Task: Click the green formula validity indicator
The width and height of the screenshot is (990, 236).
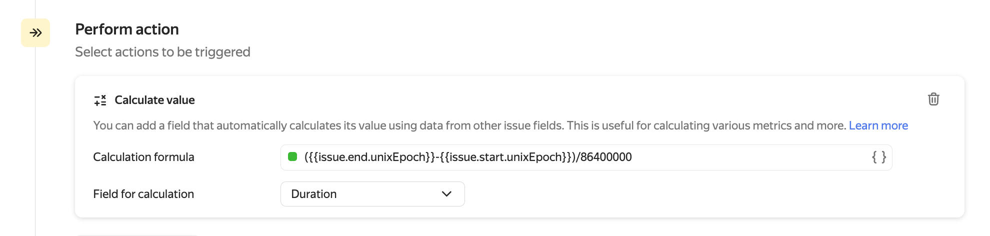Action: pos(292,157)
